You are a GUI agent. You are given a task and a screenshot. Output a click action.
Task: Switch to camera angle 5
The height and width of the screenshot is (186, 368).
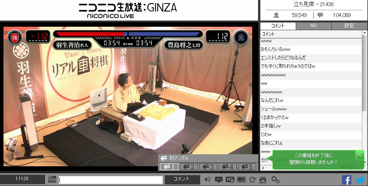[x=247, y=167]
